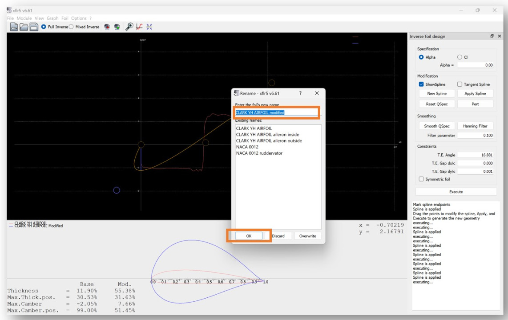Enable the Tangent Spline checkbox
This screenshot has height=320, width=508.
(460, 84)
